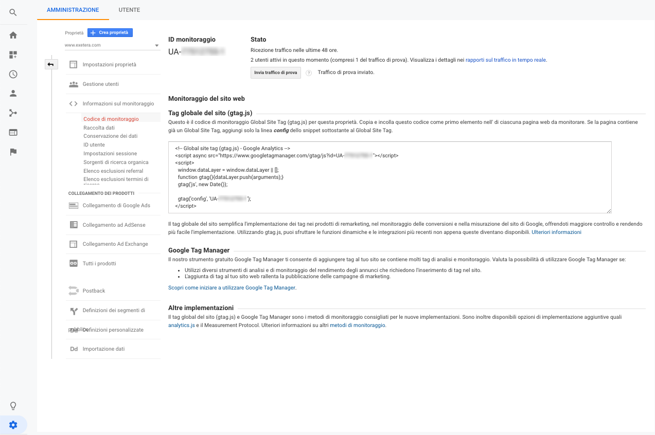
Task: Click the help question mark near test traffic
Action: (x=309, y=73)
